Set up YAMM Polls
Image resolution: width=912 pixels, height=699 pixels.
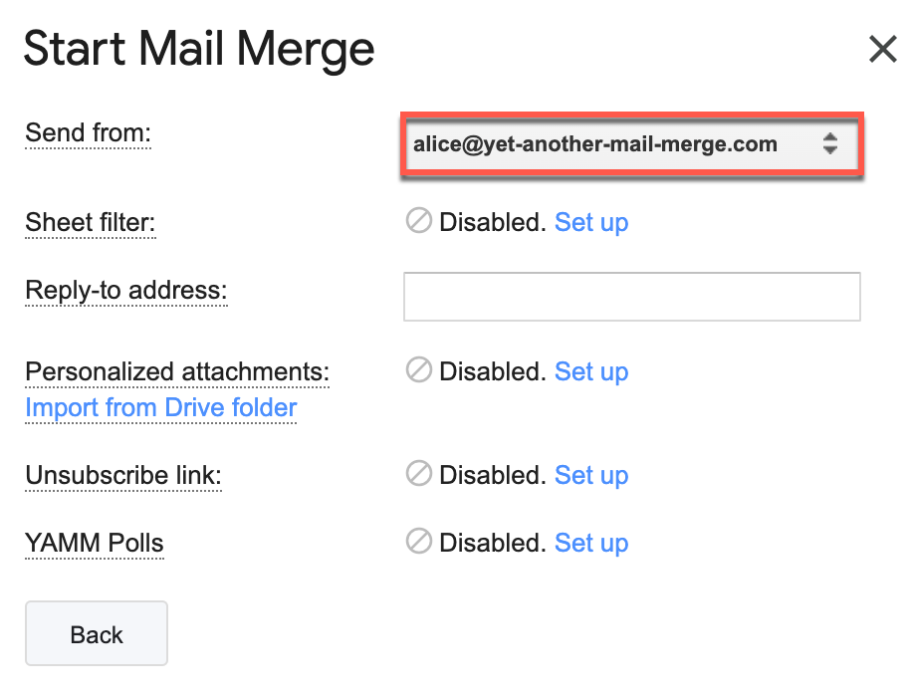tap(591, 543)
